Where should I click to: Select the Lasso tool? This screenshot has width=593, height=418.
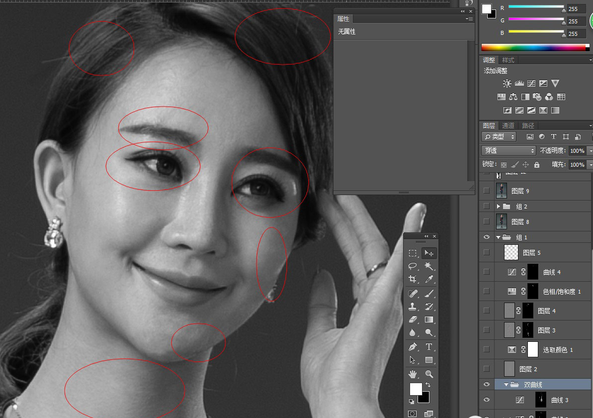coord(413,266)
